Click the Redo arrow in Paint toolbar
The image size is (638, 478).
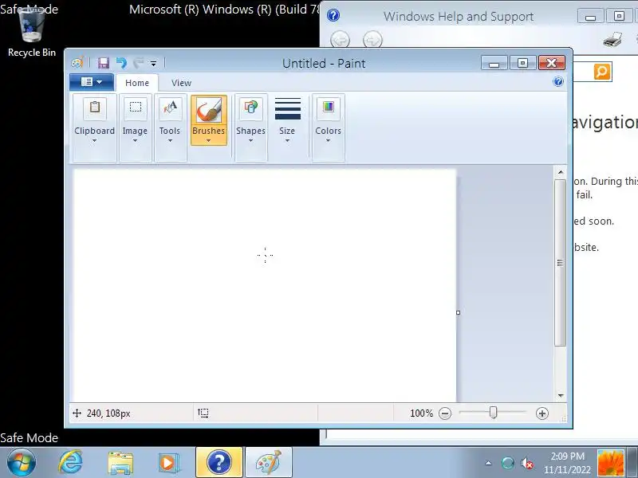[138, 63]
